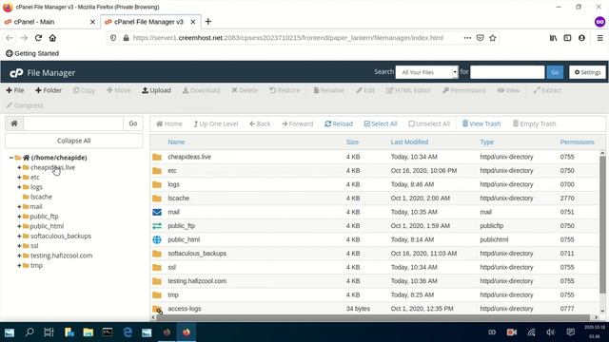Screen dimensions: 609x342
Task: Collapse the /home/cheapide root node
Action: 10,158
